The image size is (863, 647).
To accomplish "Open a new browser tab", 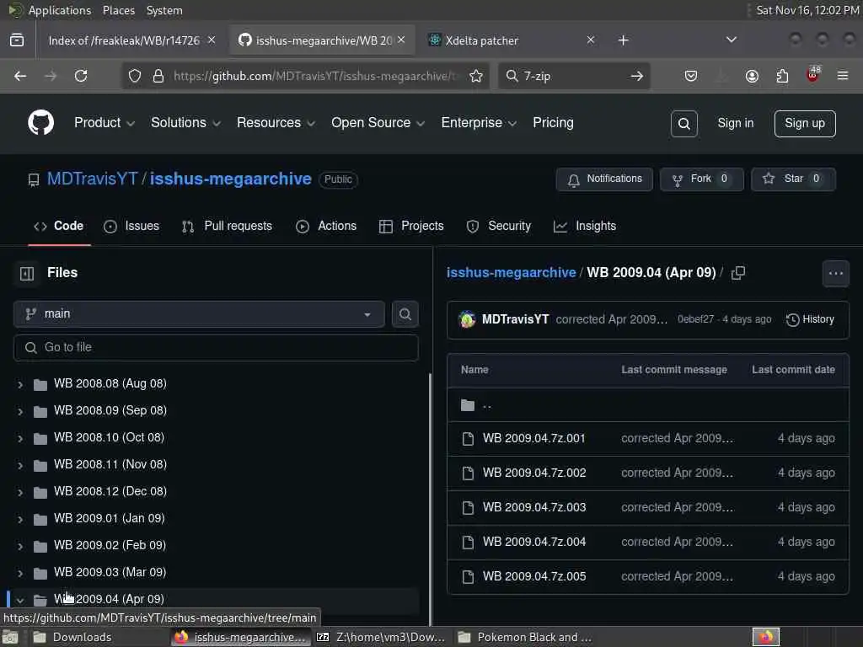I will pyautogui.click(x=623, y=40).
